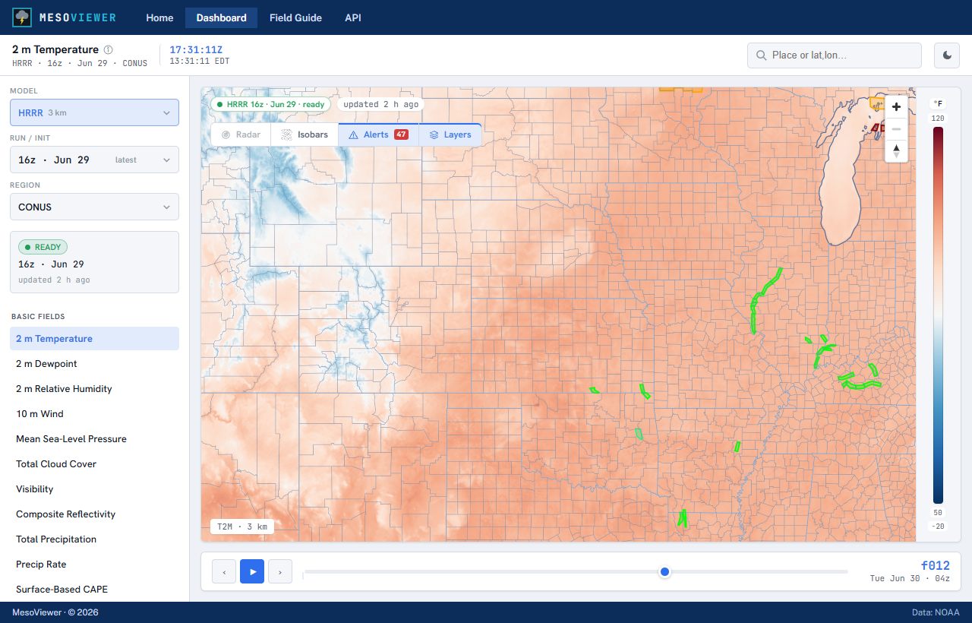Click the HRRR 16z Jun 29 ready chip
The image size is (972, 623).
pyautogui.click(x=270, y=104)
